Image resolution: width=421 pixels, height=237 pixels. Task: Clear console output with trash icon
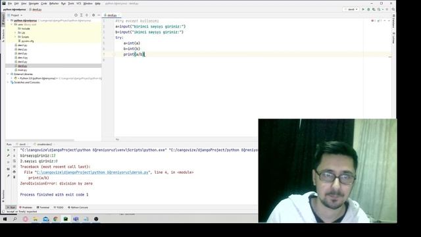[14, 177]
